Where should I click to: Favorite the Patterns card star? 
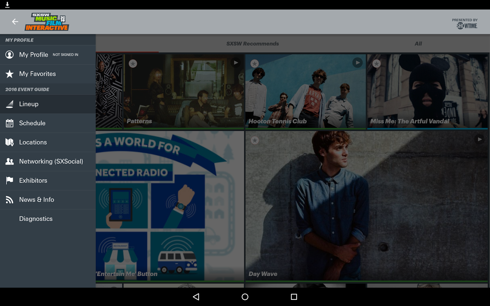(x=133, y=64)
